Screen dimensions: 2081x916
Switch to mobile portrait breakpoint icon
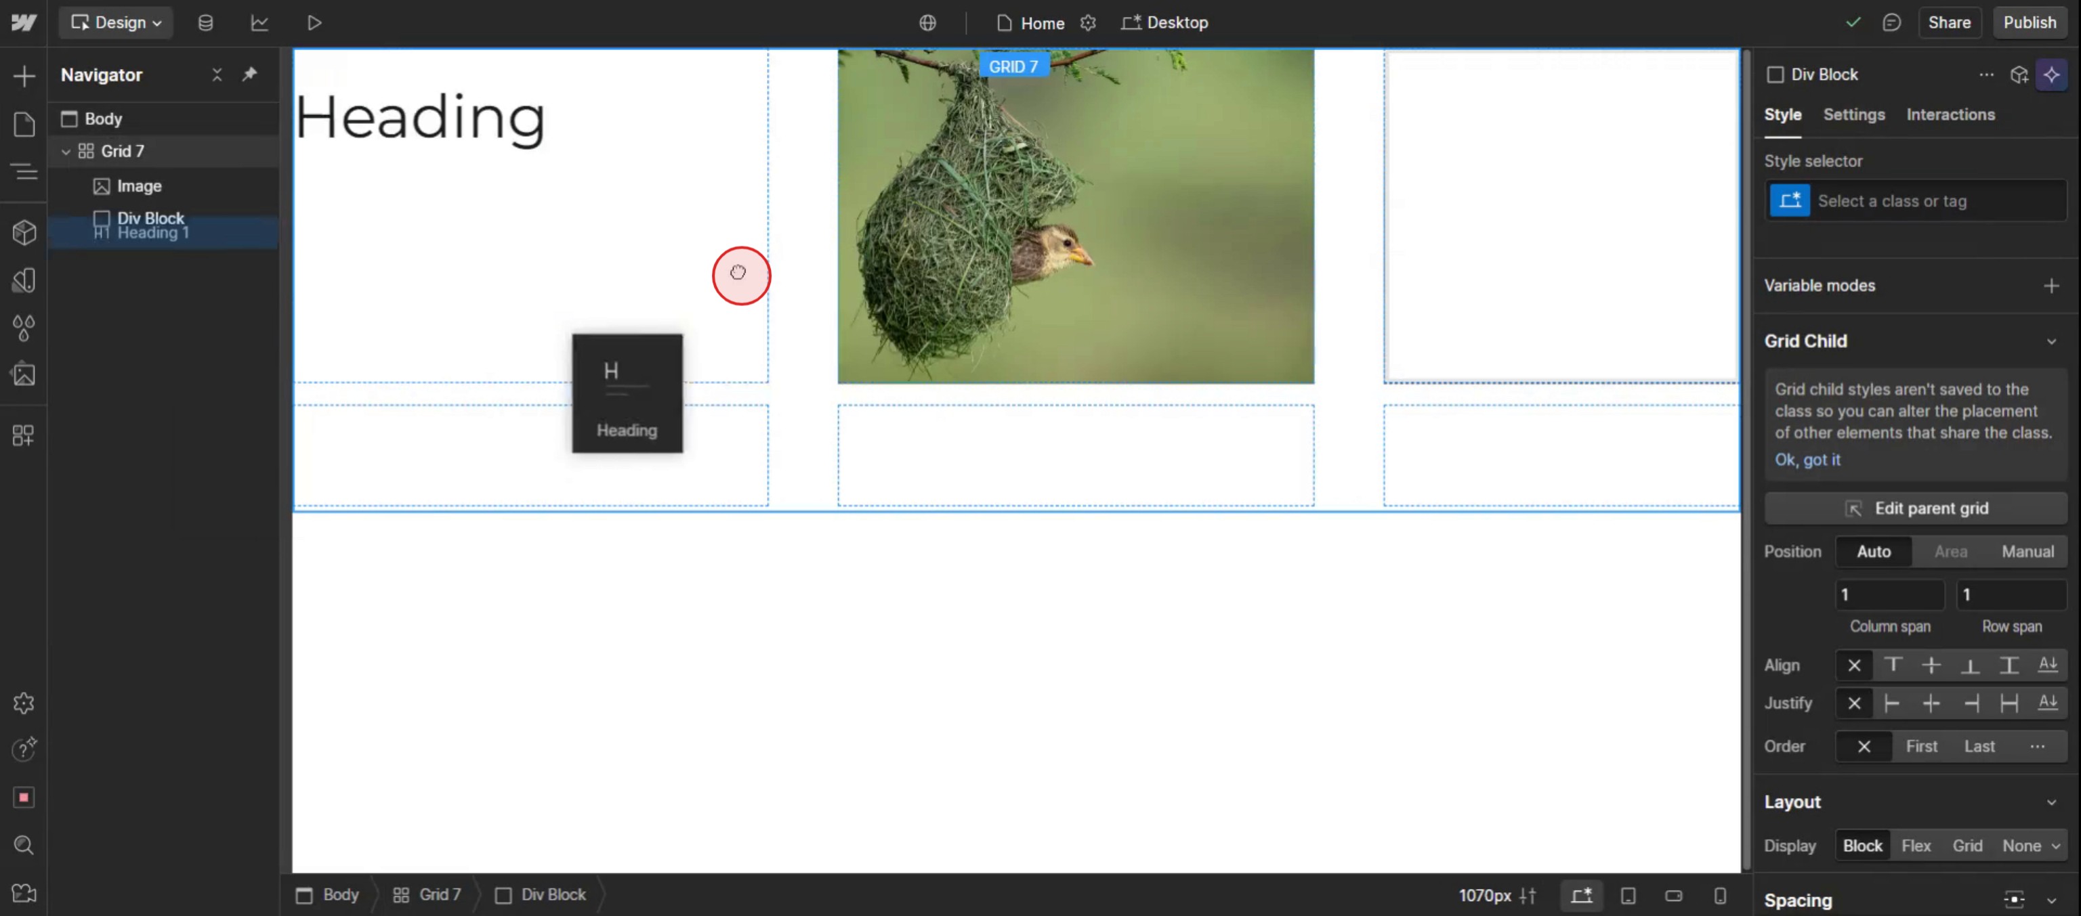point(1720,895)
